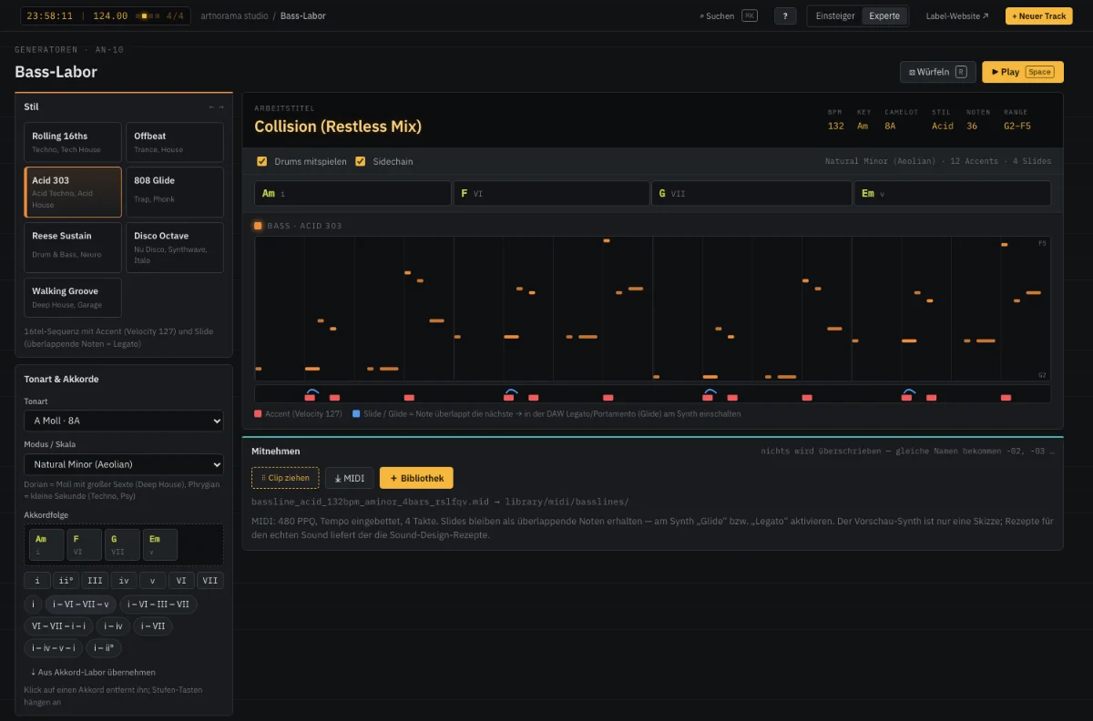
Task: Apply the VI – VII – i – i progression
Action: tap(58, 626)
